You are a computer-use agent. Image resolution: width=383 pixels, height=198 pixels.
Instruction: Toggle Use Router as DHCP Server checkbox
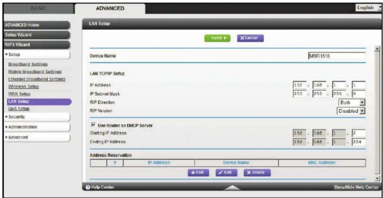(x=92, y=125)
